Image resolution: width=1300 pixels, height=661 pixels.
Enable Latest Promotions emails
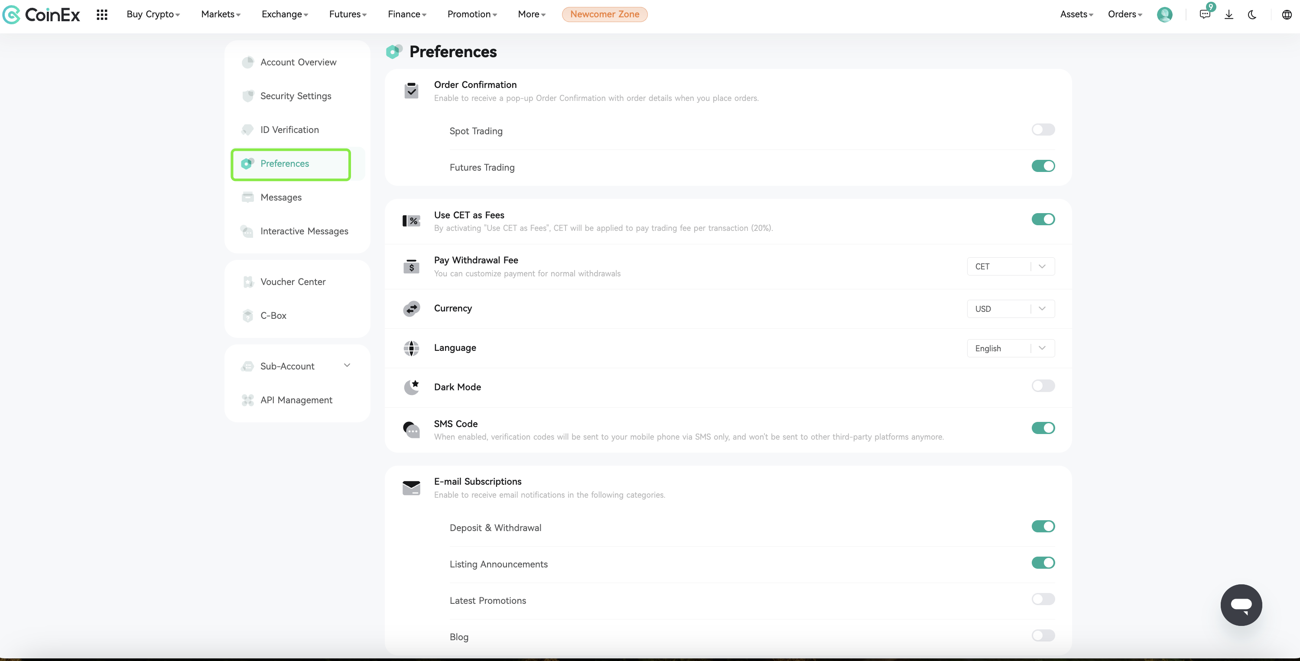coord(1043,599)
